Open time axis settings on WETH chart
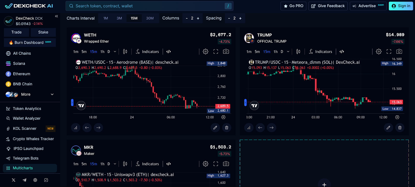The image size is (415, 187). tap(223, 117)
